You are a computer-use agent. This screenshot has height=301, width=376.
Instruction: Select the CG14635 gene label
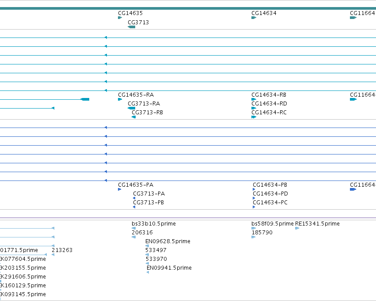coord(130,13)
